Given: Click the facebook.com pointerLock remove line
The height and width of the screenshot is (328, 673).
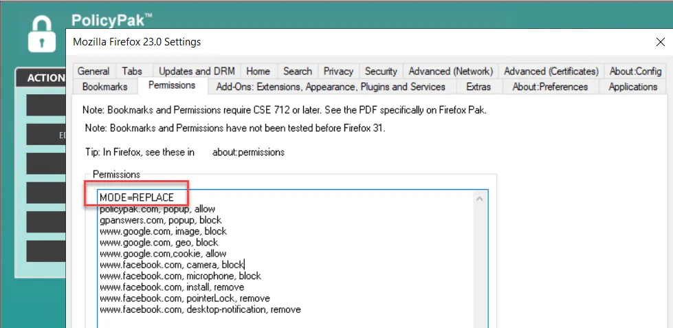Looking at the screenshot, I should (184, 298).
